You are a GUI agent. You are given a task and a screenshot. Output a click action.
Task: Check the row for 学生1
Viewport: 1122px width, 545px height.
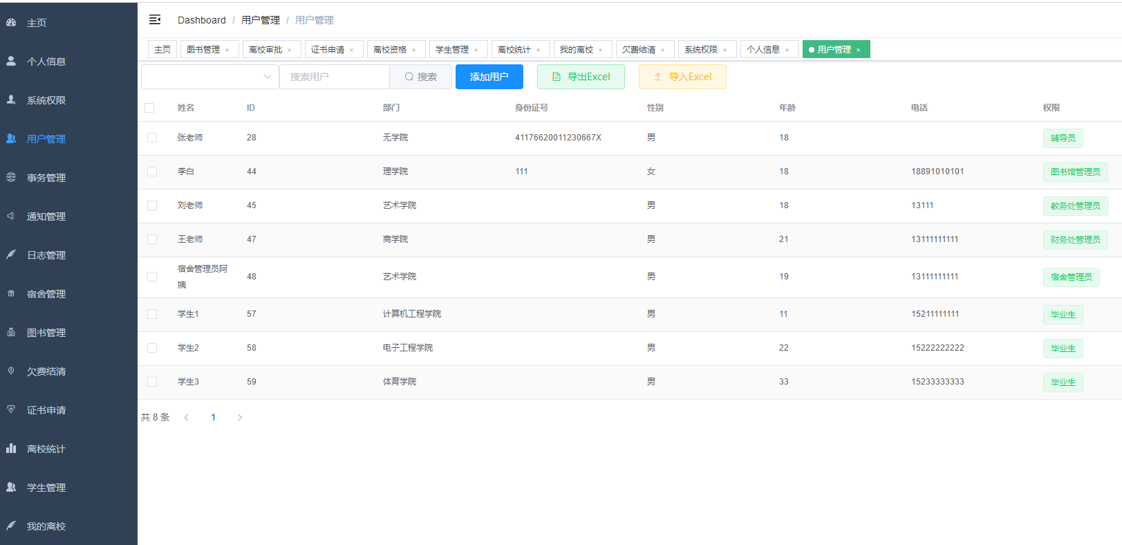point(152,314)
